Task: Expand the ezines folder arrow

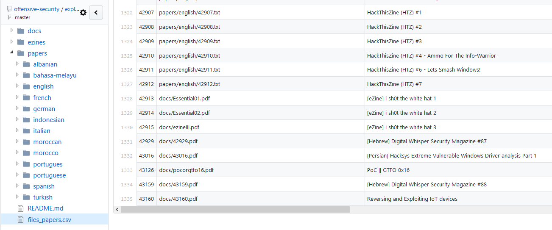Action: pyautogui.click(x=12, y=42)
